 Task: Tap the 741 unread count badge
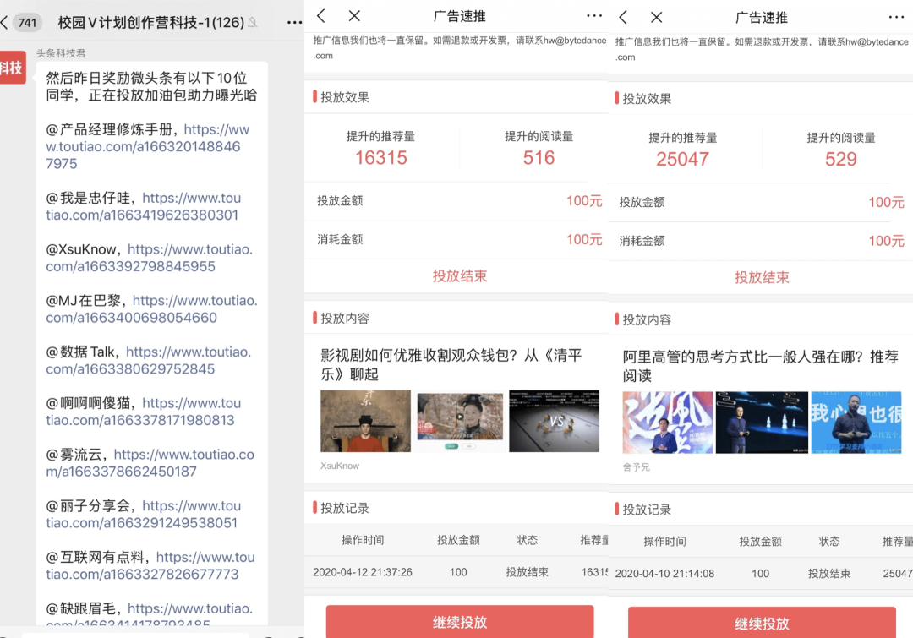tap(27, 23)
